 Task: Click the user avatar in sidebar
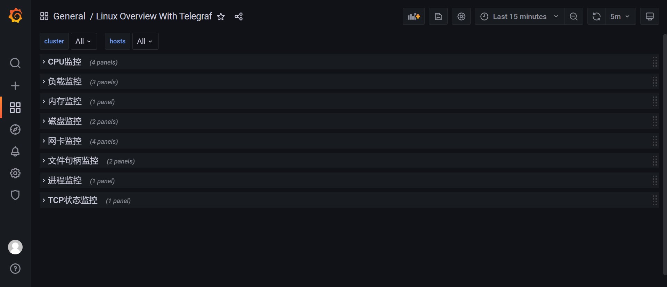[x=15, y=247]
